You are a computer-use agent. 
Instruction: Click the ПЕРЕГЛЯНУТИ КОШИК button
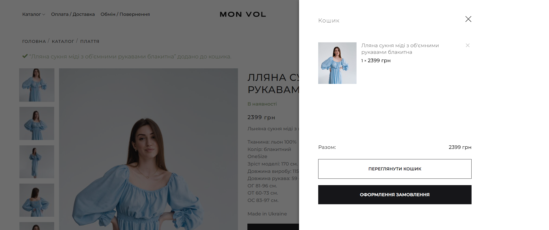point(395,169)
